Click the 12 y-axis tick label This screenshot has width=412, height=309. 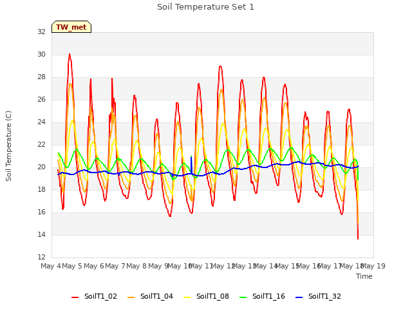click(x=41, y=257)
